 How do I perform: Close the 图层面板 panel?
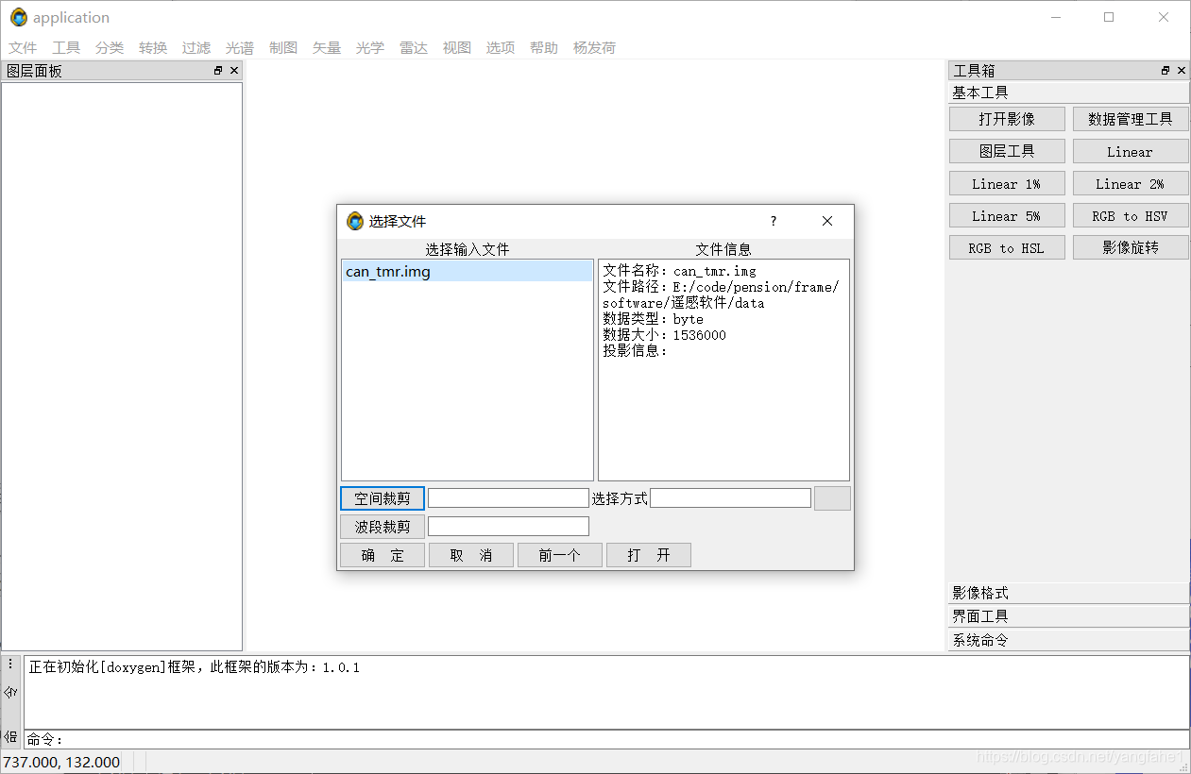pyautogui.click(x=234, y=71)
